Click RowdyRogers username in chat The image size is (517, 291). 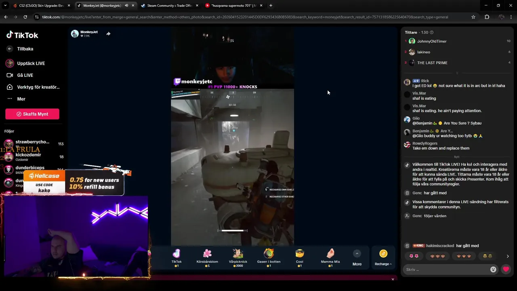[425, 143]
